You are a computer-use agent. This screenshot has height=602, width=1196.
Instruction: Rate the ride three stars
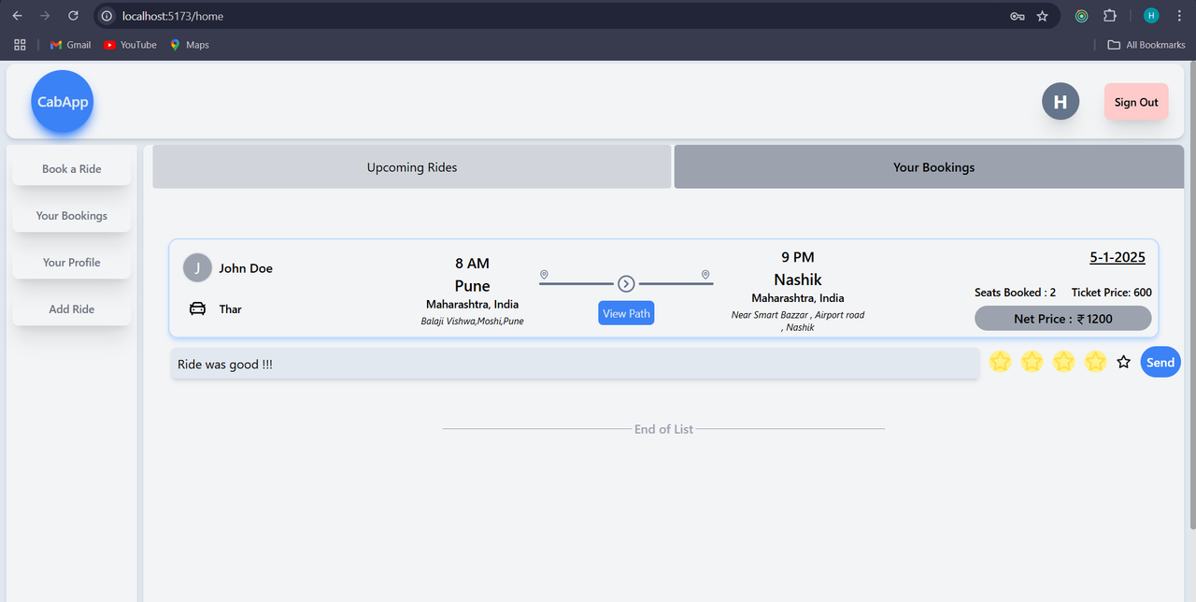coord(1063,361)
